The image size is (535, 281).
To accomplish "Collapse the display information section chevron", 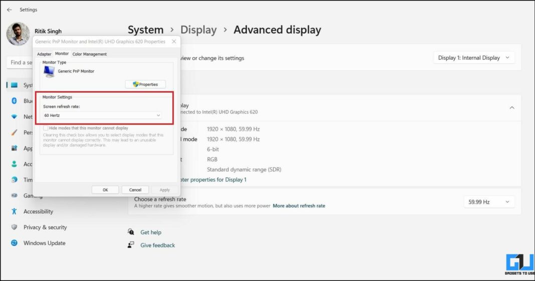I will point(512,108).
